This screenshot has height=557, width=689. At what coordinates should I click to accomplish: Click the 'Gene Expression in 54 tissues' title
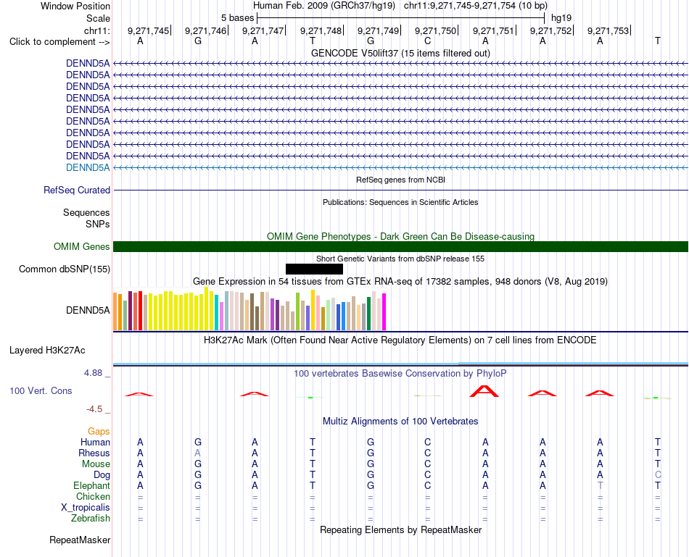400,281
